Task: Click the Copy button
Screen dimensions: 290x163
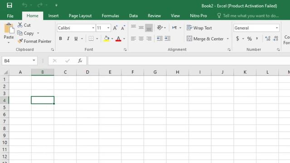Action: pos(26,33)
